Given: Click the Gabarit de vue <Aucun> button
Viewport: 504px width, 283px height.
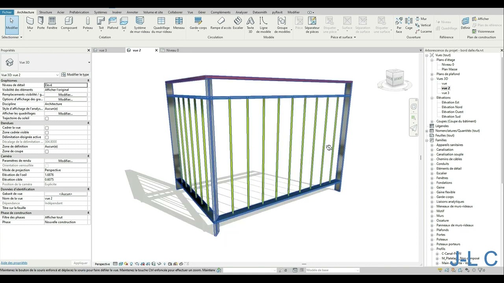Looking at the screenshot, I should [x=66, y=194].
